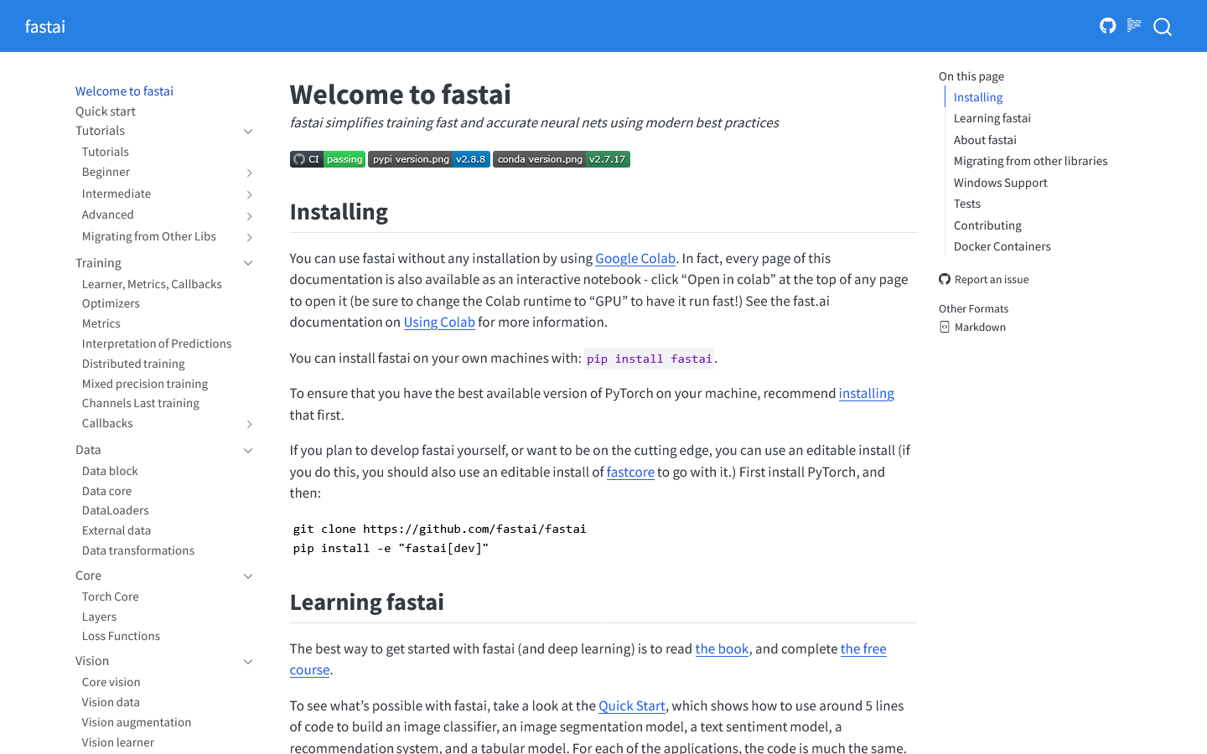Jump to Contributing section
The width and height of the screenshot is (1207, 754).
[x=987, y=225]
